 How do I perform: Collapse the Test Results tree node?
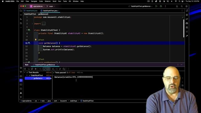pos(24,73)
